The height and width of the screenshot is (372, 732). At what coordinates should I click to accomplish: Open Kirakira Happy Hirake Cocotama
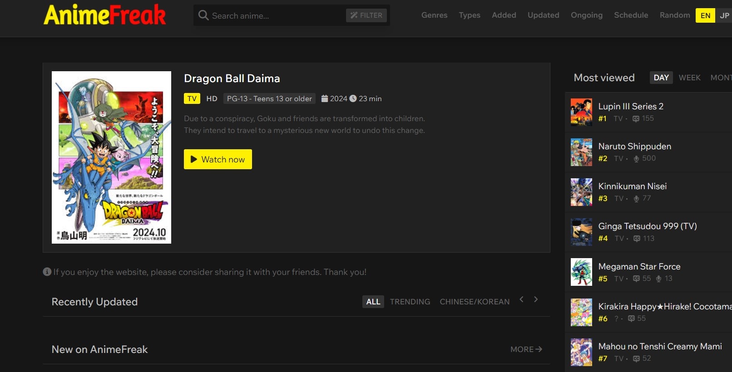(x=665, y=306)
